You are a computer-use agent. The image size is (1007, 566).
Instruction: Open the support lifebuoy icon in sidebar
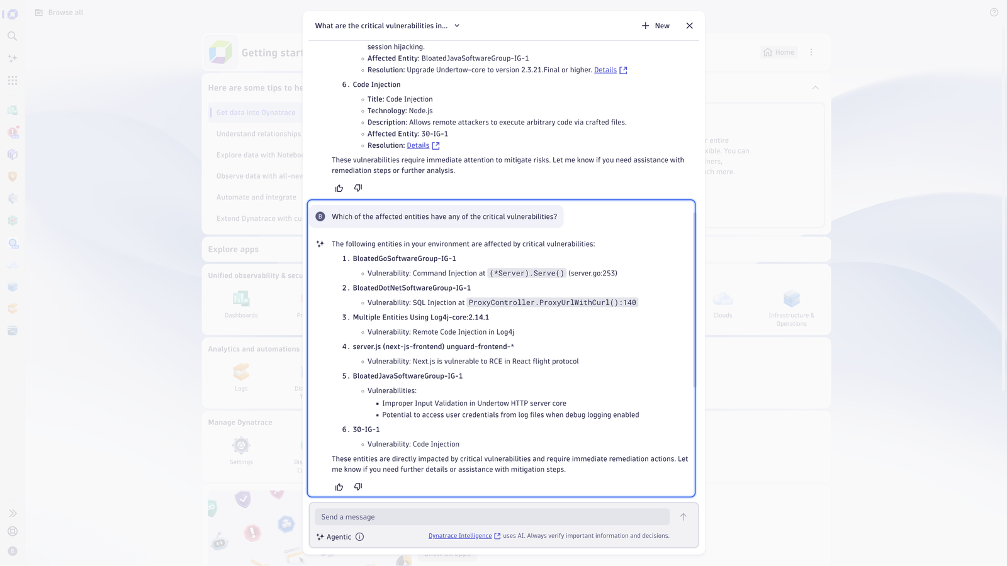point(13,531)
